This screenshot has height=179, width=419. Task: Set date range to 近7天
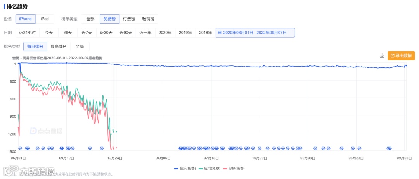tap(87, 33)
